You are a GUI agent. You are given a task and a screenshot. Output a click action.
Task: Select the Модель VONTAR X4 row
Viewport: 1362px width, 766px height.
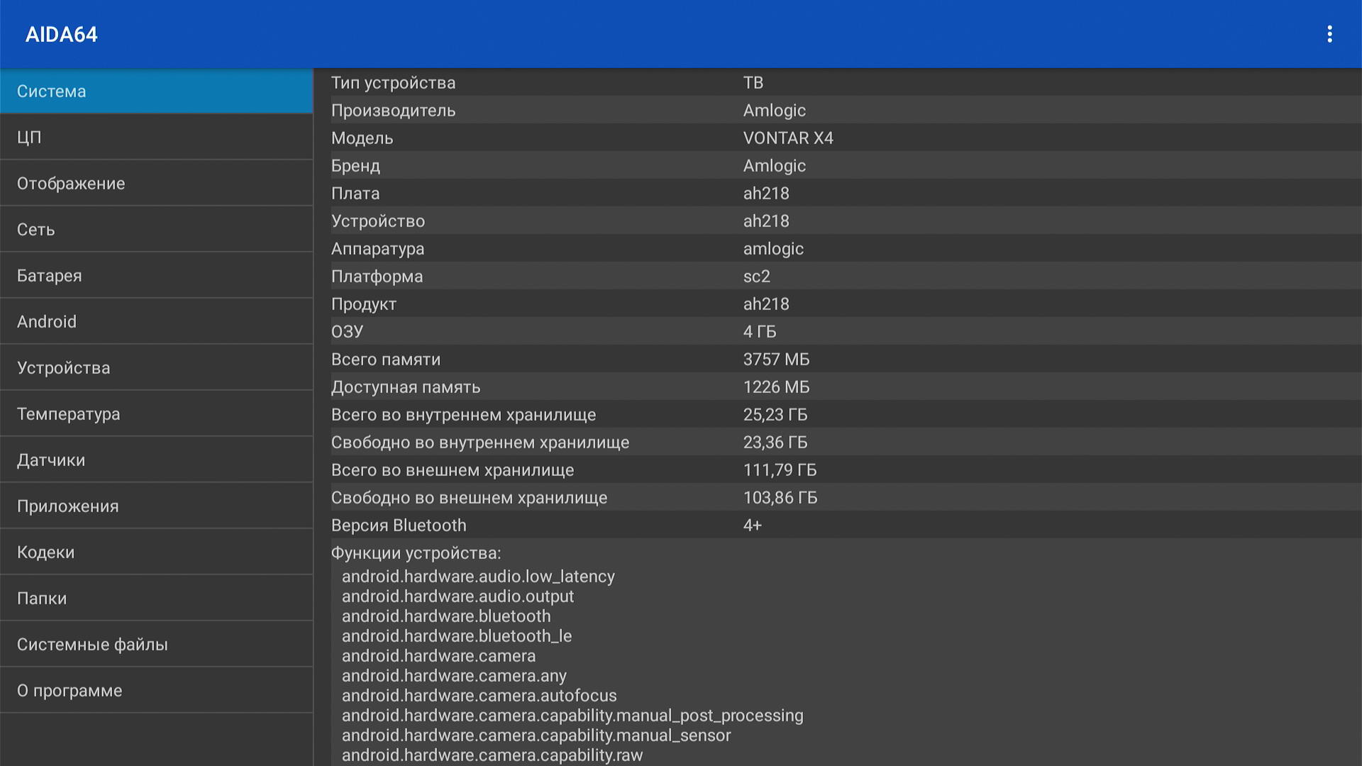(x=837, y=138)
